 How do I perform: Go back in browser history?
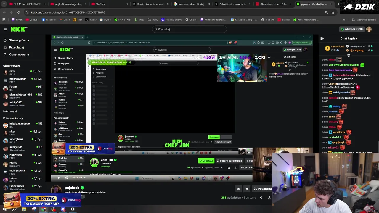click(x=4, y=12)
